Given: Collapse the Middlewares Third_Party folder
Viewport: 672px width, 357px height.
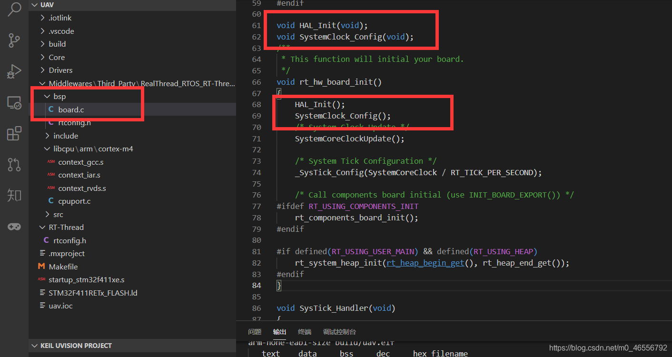Looking at the screenshot, I should coord(43,83).
